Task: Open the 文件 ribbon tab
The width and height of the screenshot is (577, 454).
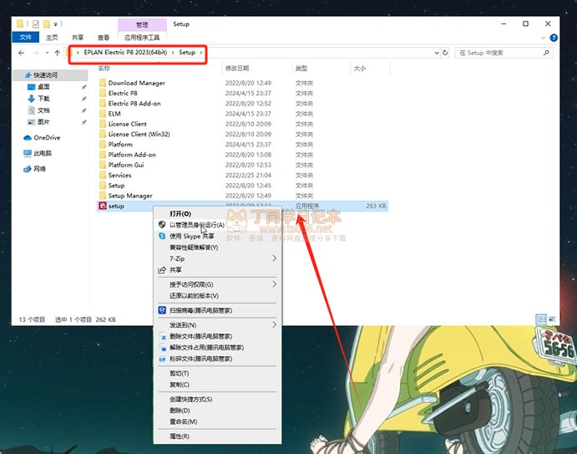Action: click(25, 38)
